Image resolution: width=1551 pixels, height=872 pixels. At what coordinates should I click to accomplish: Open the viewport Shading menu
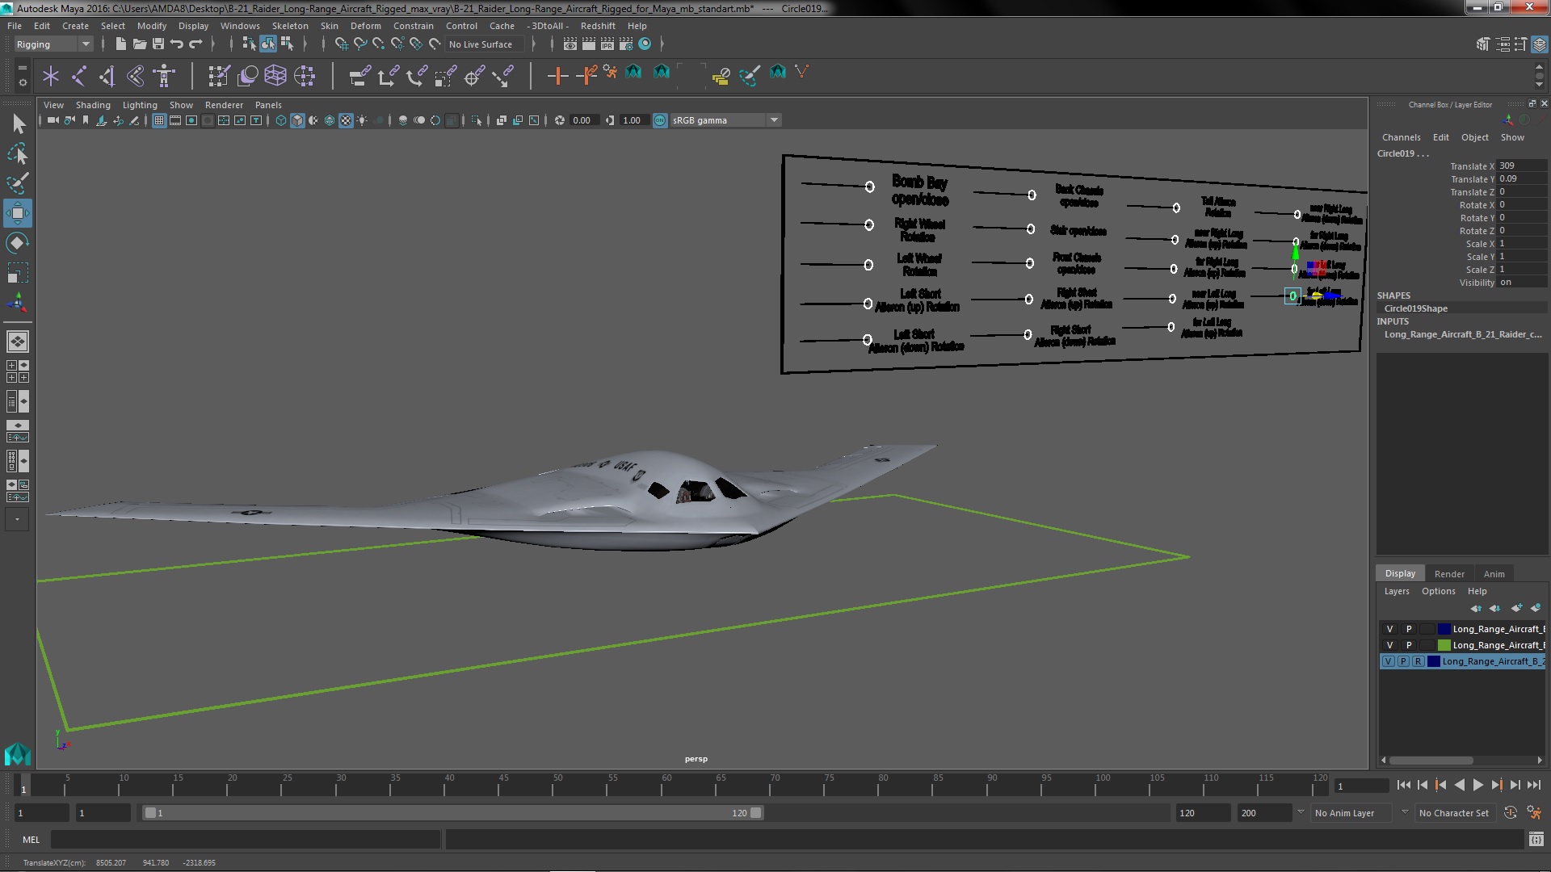(93, 105)
